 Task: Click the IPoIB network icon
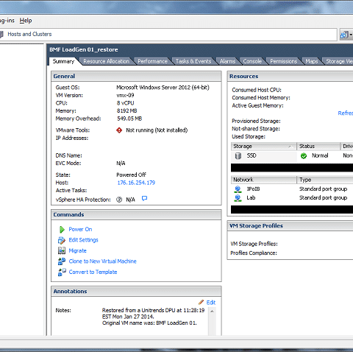pos(238,189)
